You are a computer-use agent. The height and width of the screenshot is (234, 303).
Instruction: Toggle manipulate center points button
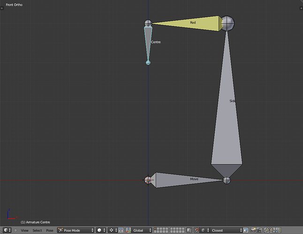coord(121,230)
